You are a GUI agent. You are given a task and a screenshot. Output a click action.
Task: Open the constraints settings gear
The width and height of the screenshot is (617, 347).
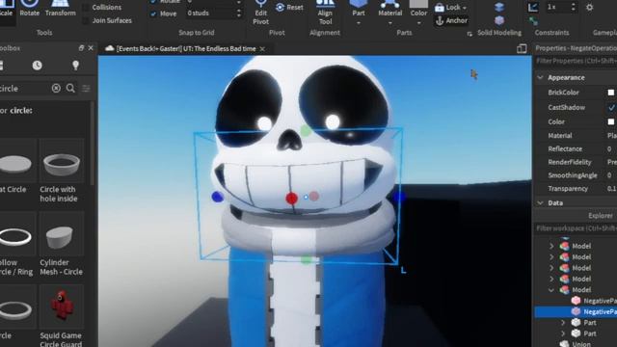click(589, 7)
